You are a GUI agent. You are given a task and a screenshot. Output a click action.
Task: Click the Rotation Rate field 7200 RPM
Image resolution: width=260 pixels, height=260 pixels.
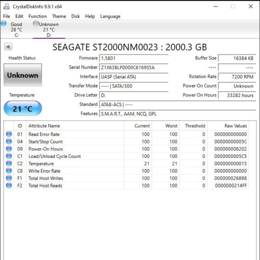click(237, 77)
